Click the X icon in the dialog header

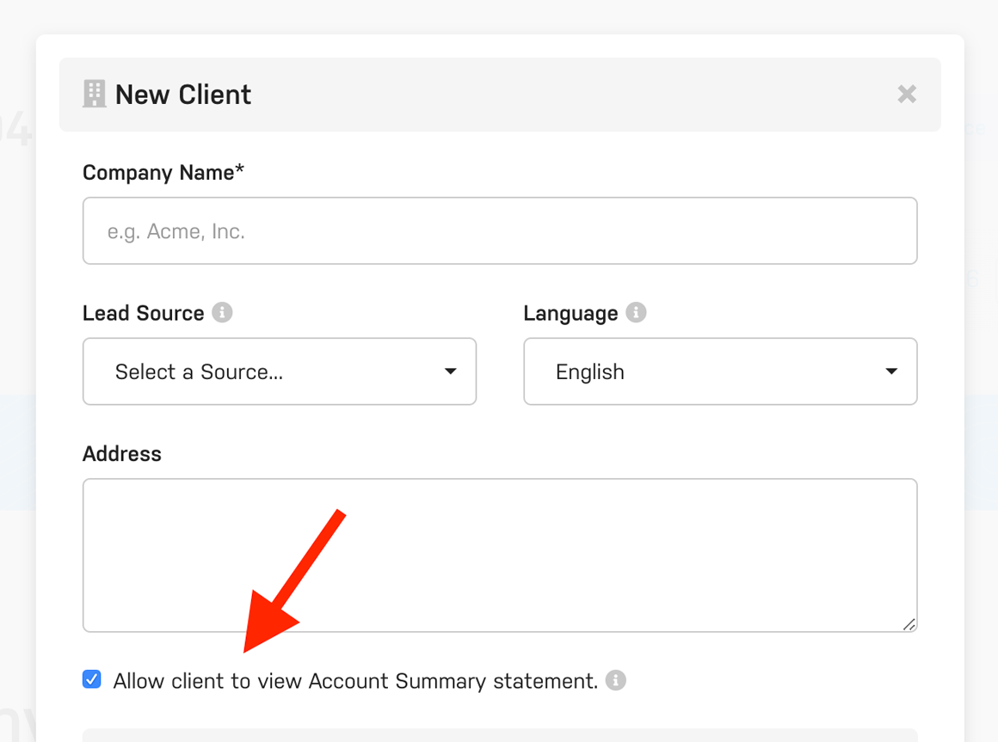[x=907, y=94]
